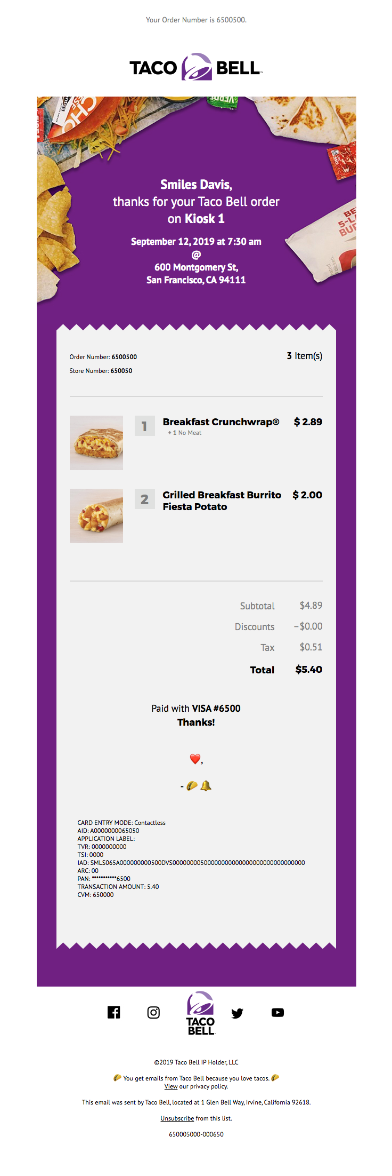The image size is (392, 1176).
Task: Click the Twitter bird icon
Action: [238, 1013]
